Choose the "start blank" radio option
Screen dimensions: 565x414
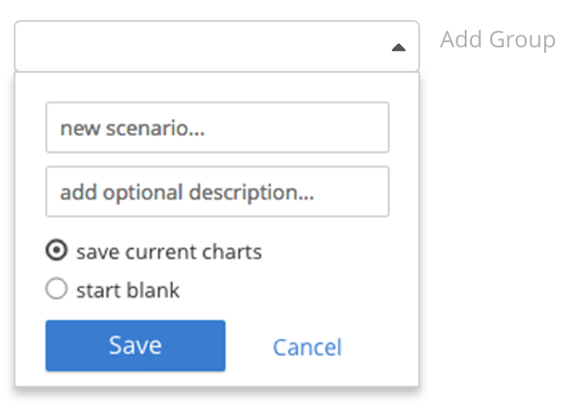(56, 289)
